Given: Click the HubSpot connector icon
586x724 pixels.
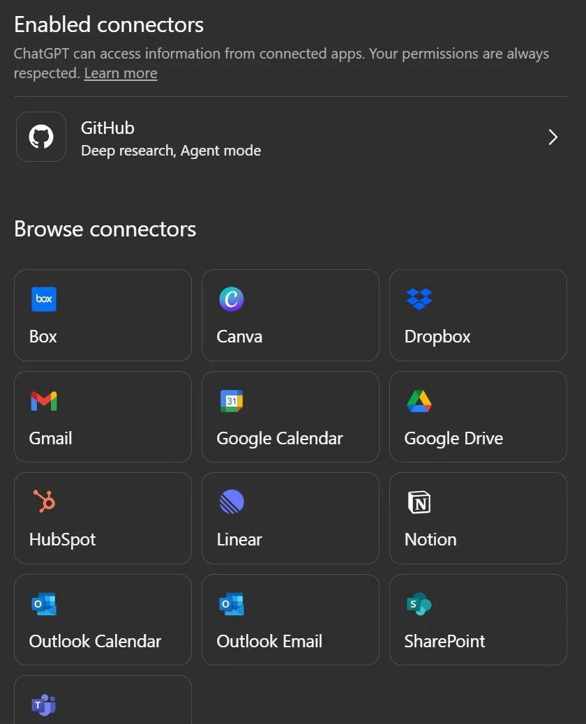Looking at the screenshot, I should point(44,501).
